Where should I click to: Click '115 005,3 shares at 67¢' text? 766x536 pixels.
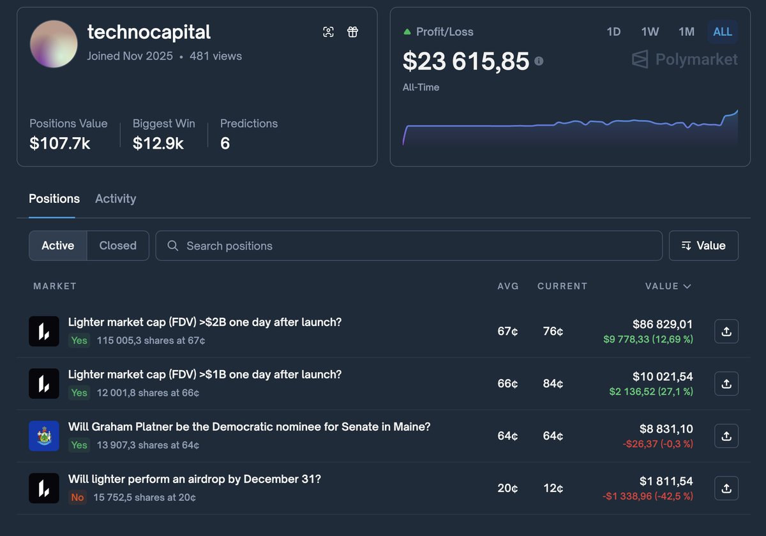pos(151,341)
